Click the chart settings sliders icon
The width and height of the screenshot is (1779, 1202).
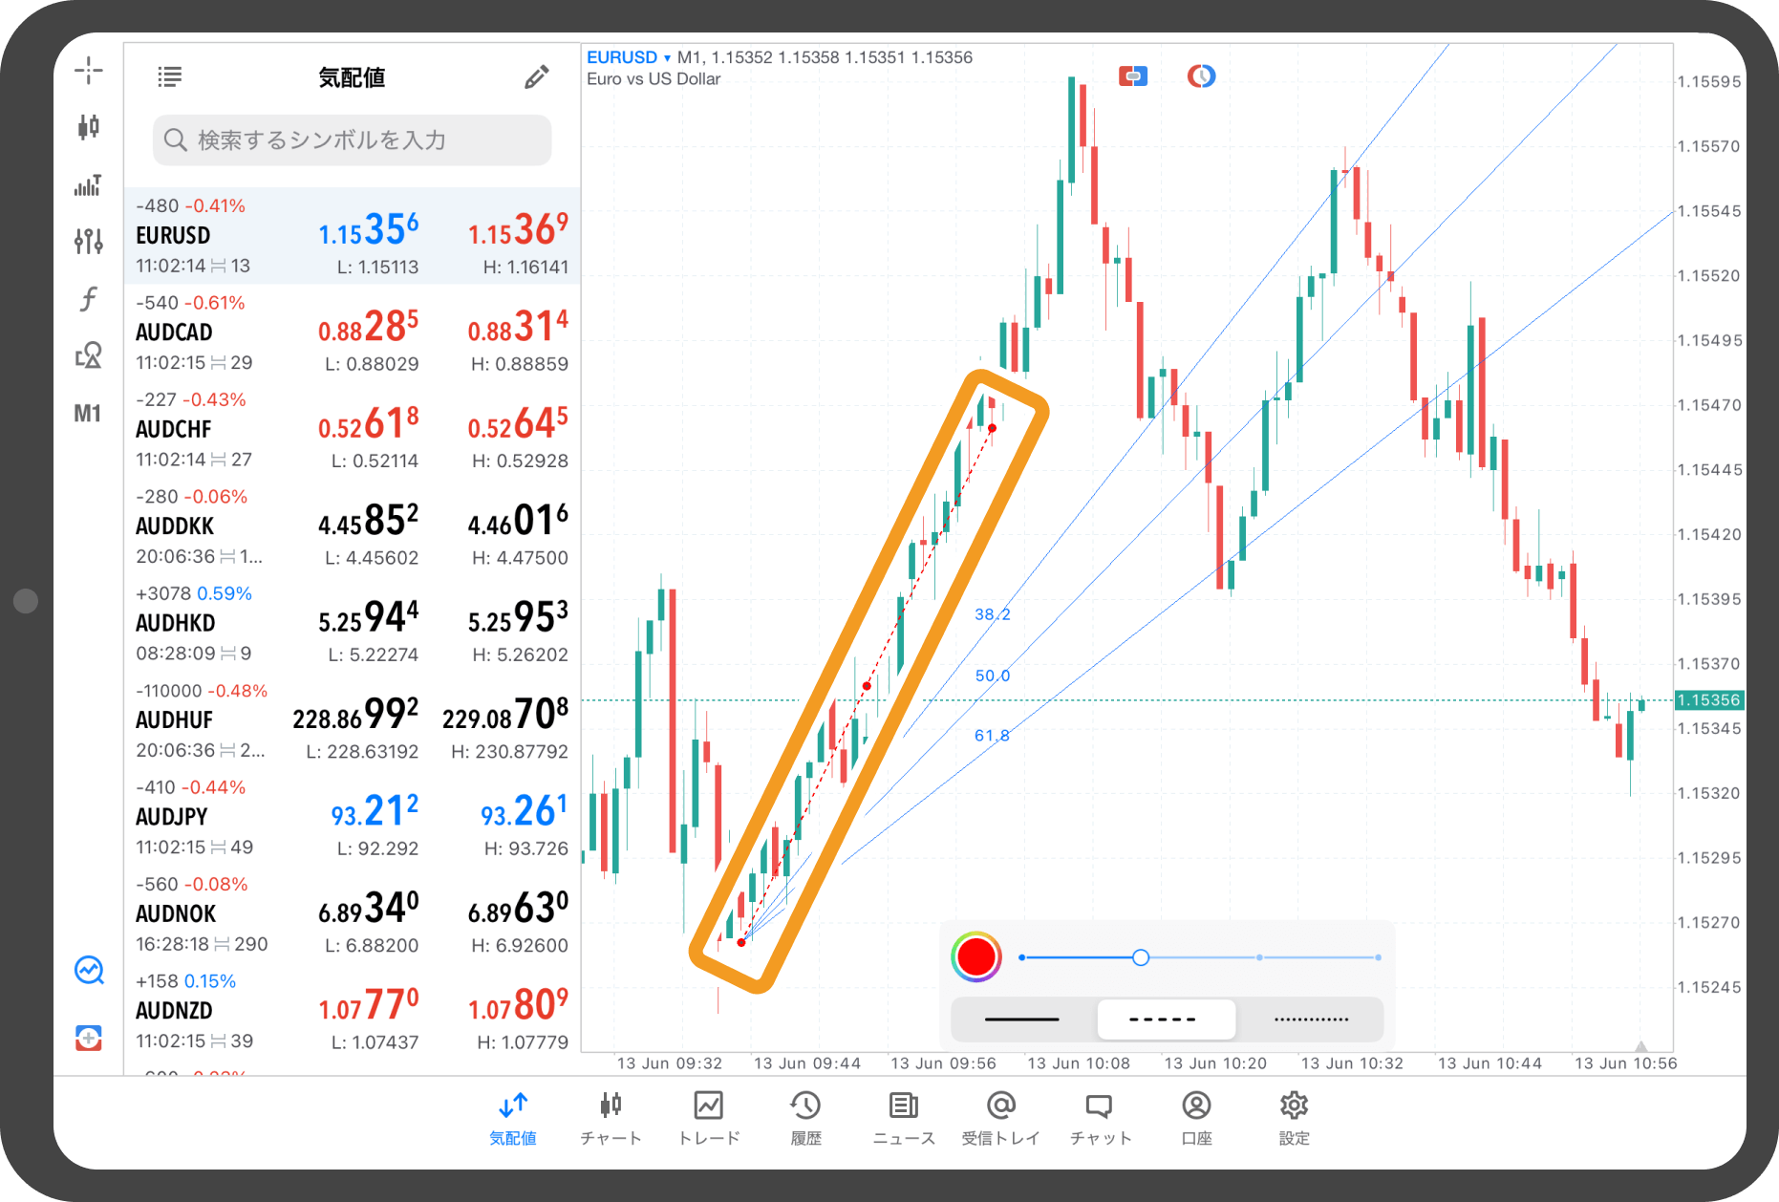88,241
